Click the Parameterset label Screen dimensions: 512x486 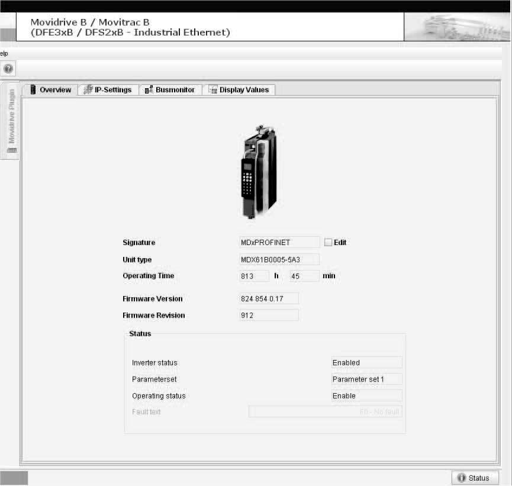[x=154, y=379]
